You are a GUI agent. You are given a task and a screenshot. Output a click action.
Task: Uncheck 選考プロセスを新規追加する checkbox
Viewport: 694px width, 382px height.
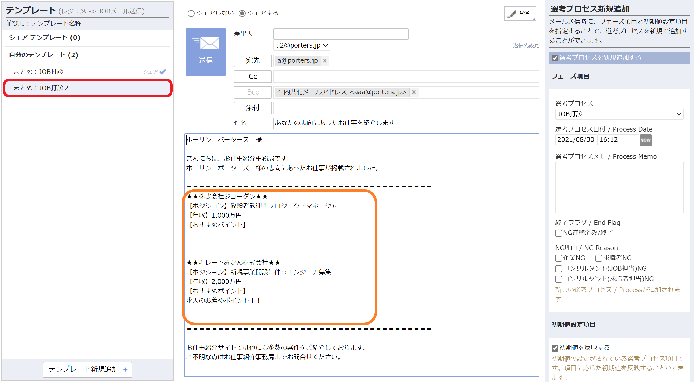click(x=554, y=58)
